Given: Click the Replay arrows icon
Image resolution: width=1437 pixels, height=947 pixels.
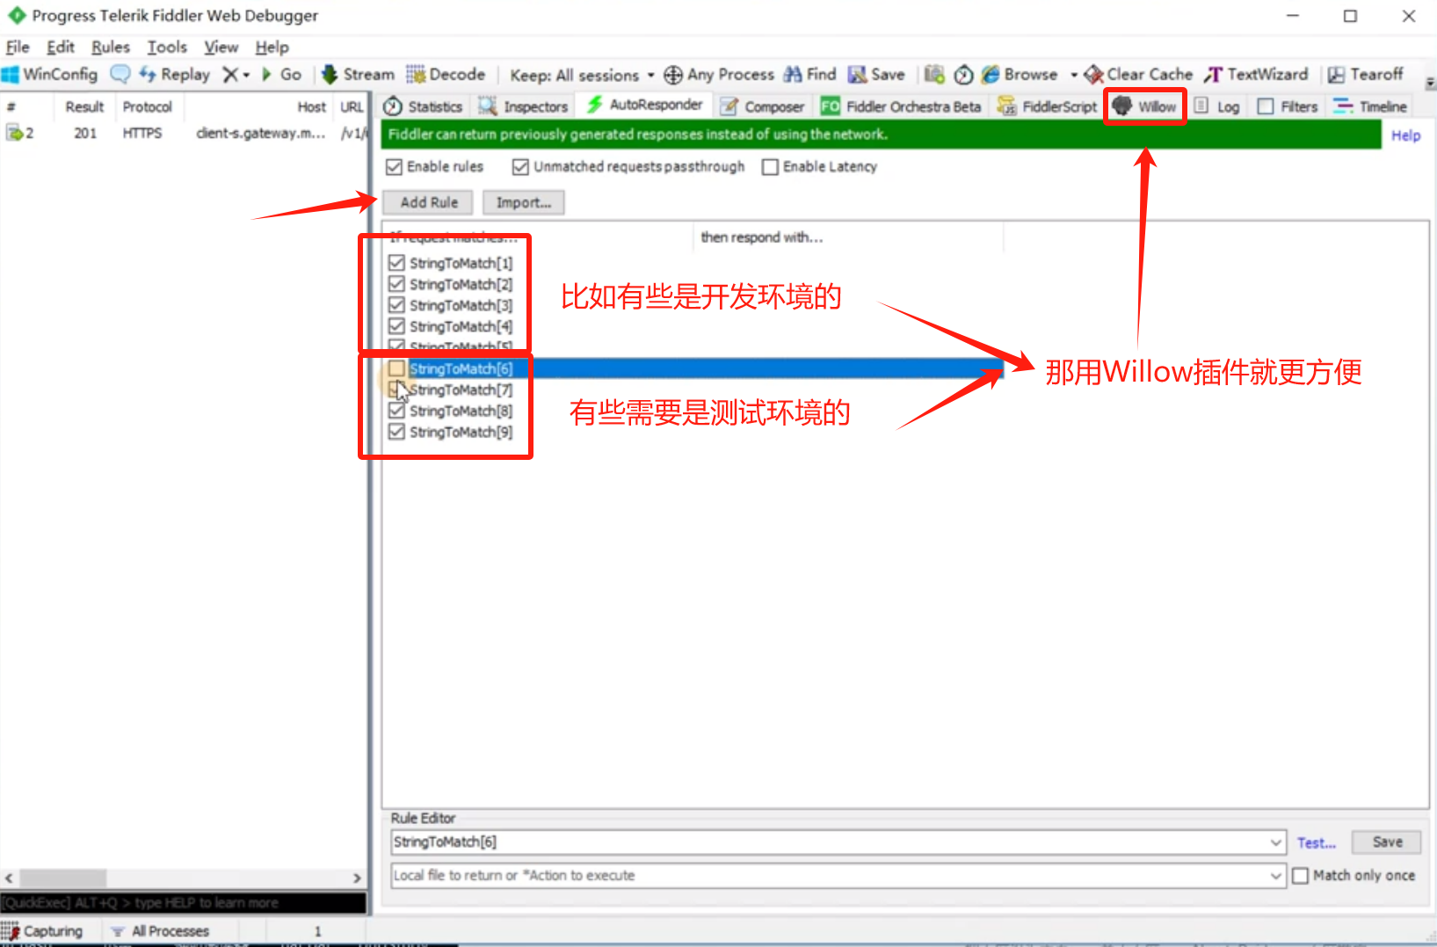Looking at the screenshot, I should pyautogui.click(x=148, y=75).
